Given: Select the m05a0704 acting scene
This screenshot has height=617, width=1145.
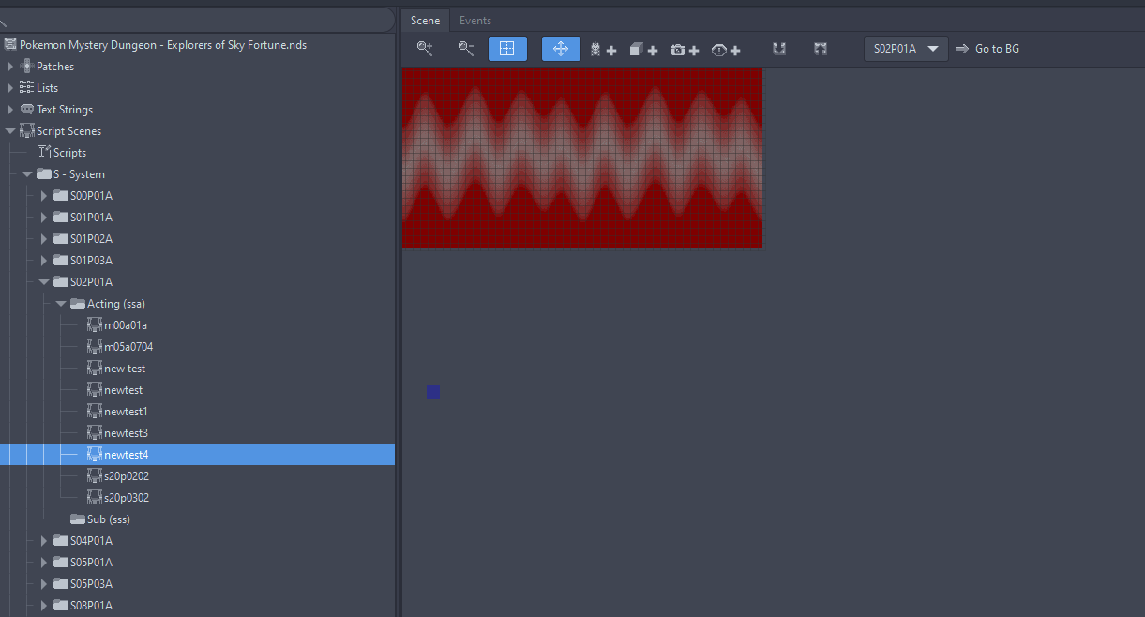Looking at the screenshot, I should pos(128,347).
